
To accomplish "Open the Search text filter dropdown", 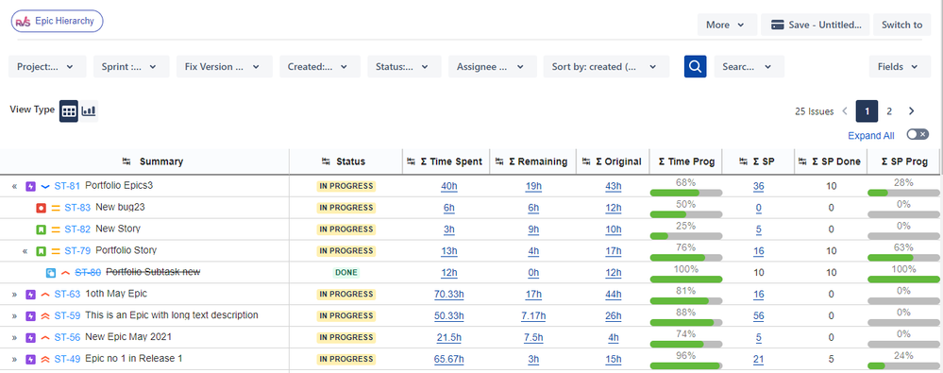I will pyautogui.click(x=749, y=67).
